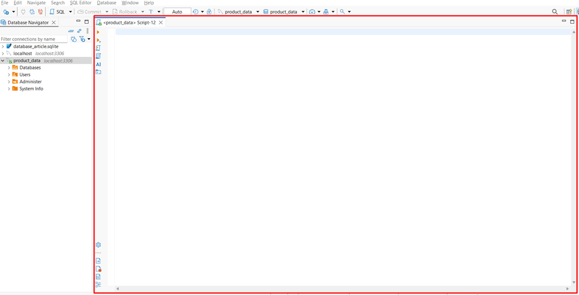This screenshot has width=579, height=295.
Task: Click the Commit button
Action: click(89, 12)
